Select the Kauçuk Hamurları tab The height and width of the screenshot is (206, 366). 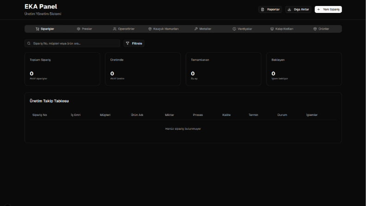click(x=163, y=29)
